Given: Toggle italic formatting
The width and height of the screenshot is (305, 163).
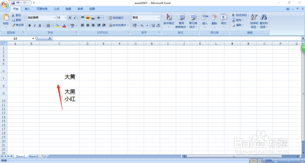Looking at the screenshot, I should click(x=35, y=26).
